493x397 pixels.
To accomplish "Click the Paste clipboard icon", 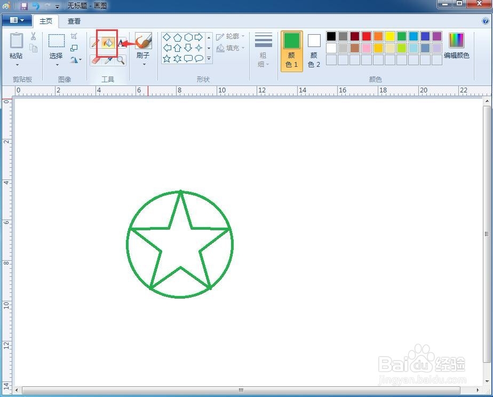I will point(17,41).
